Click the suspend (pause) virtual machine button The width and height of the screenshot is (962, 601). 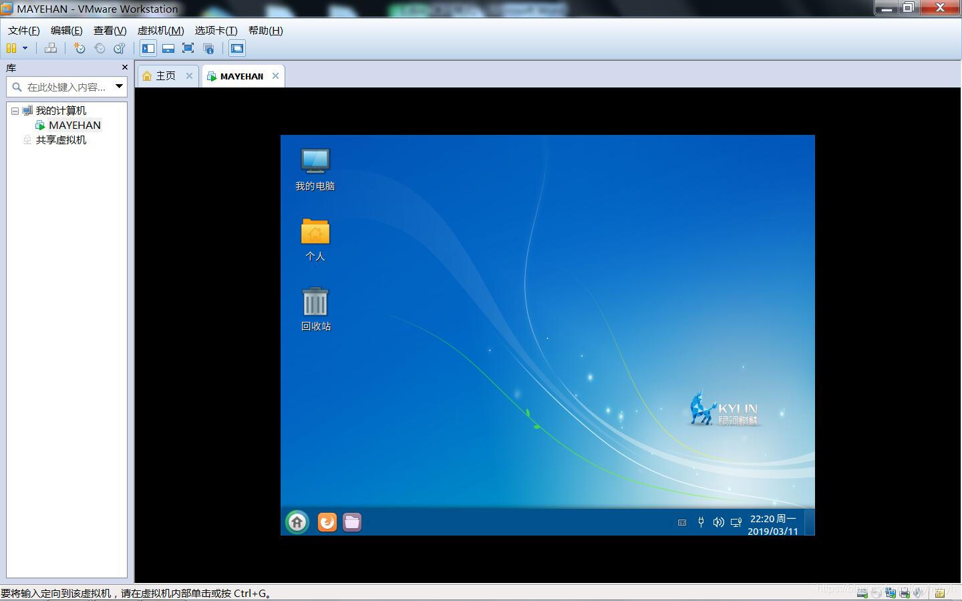[11, 48]
